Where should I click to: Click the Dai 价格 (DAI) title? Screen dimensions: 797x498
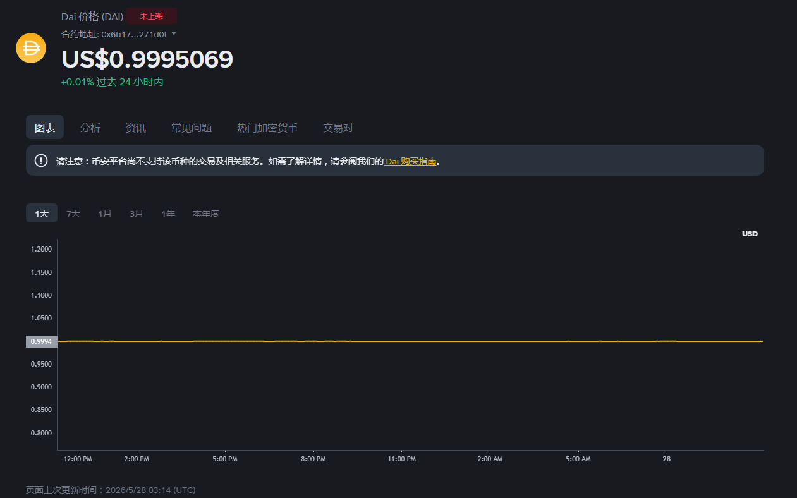92,16
